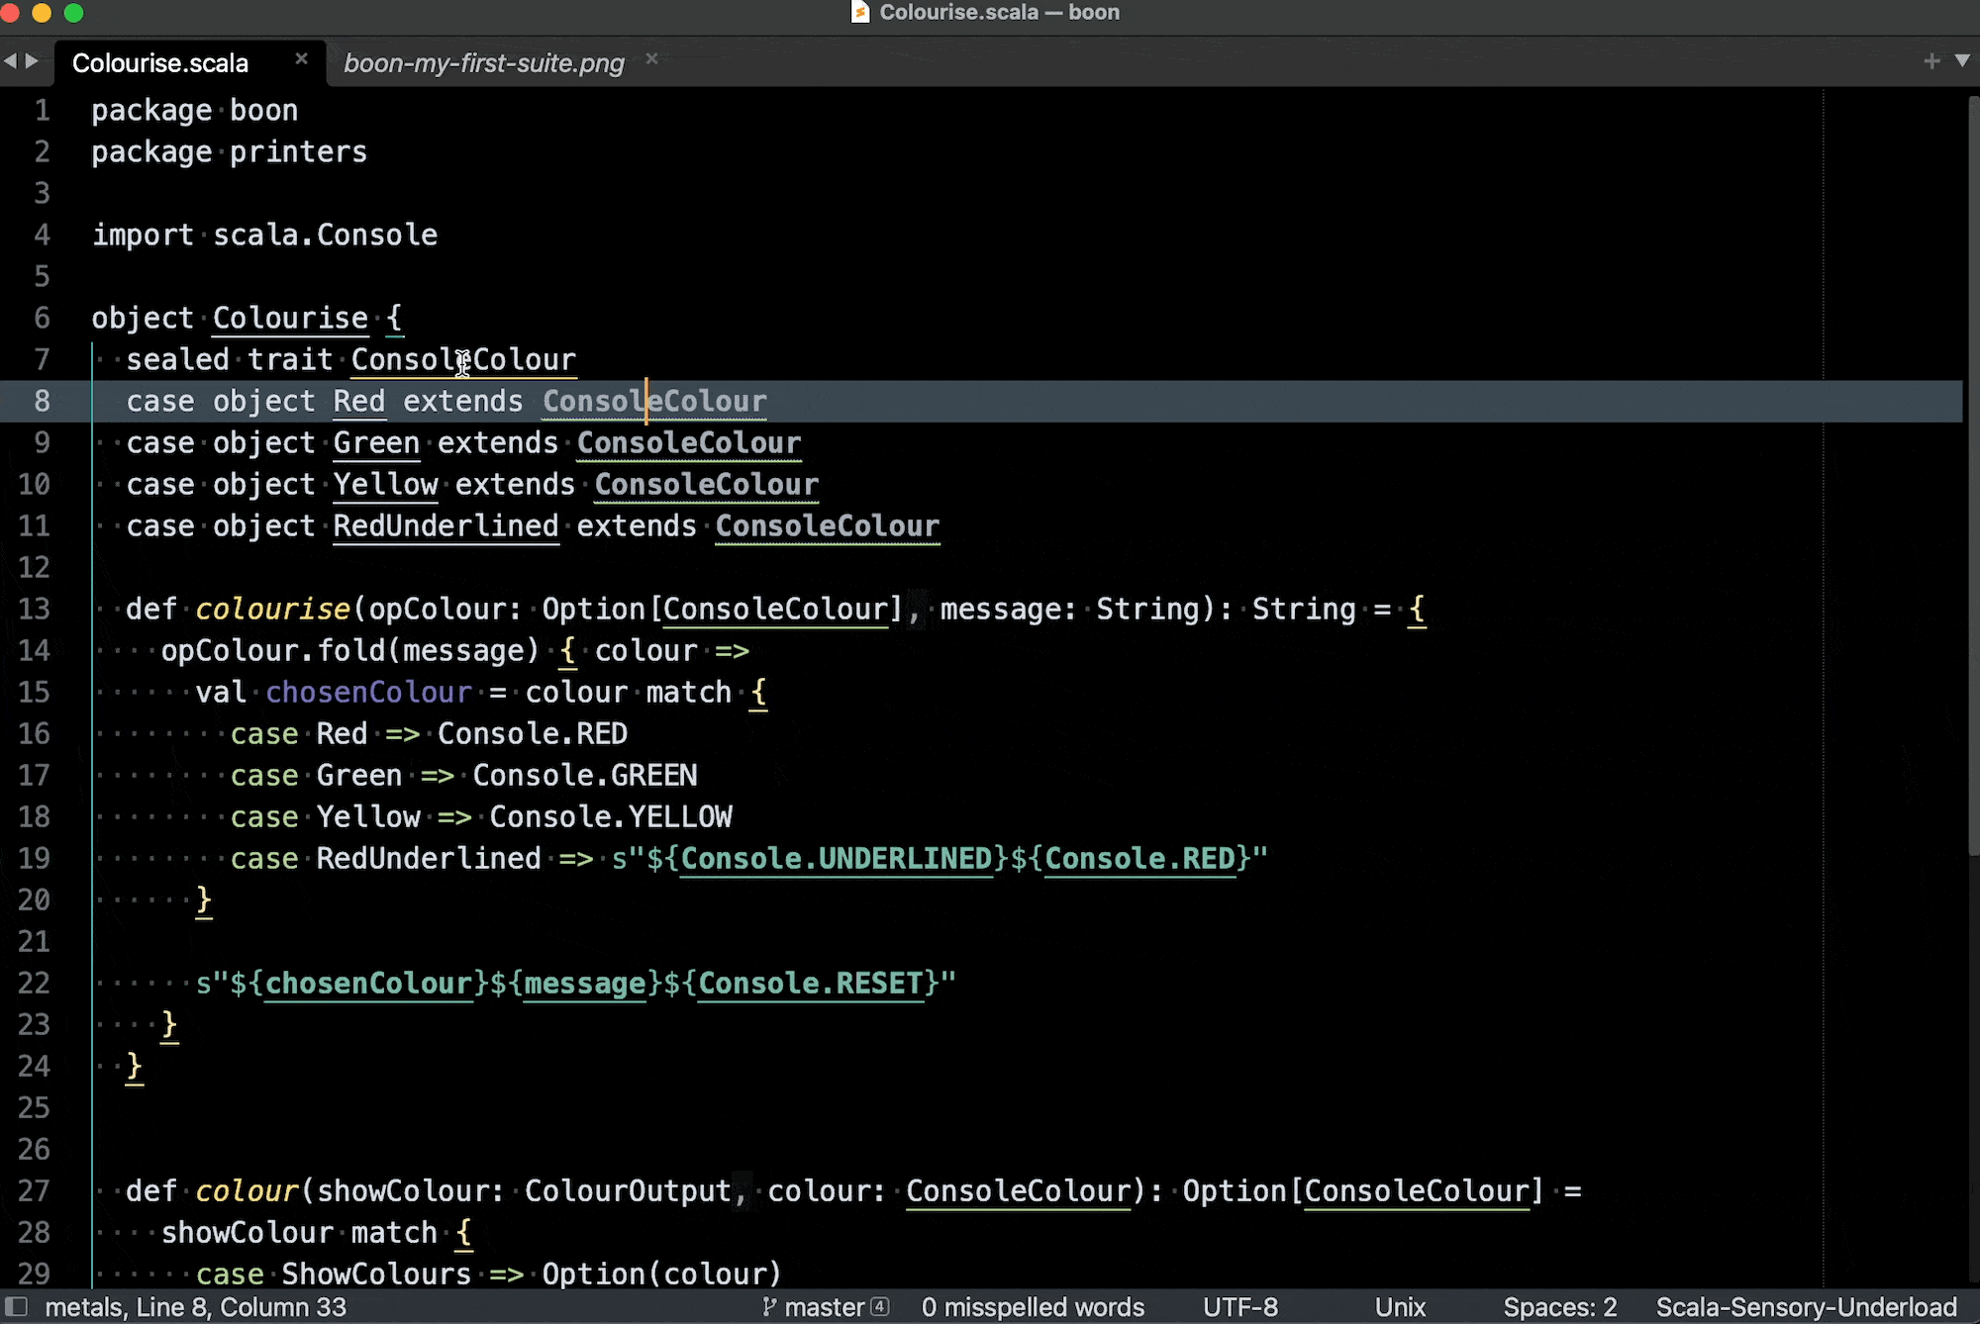The height and width of the screenshot is (1324, 1980).
Task: Click line number 27 in the gutter
Action: click(34, 1190)
